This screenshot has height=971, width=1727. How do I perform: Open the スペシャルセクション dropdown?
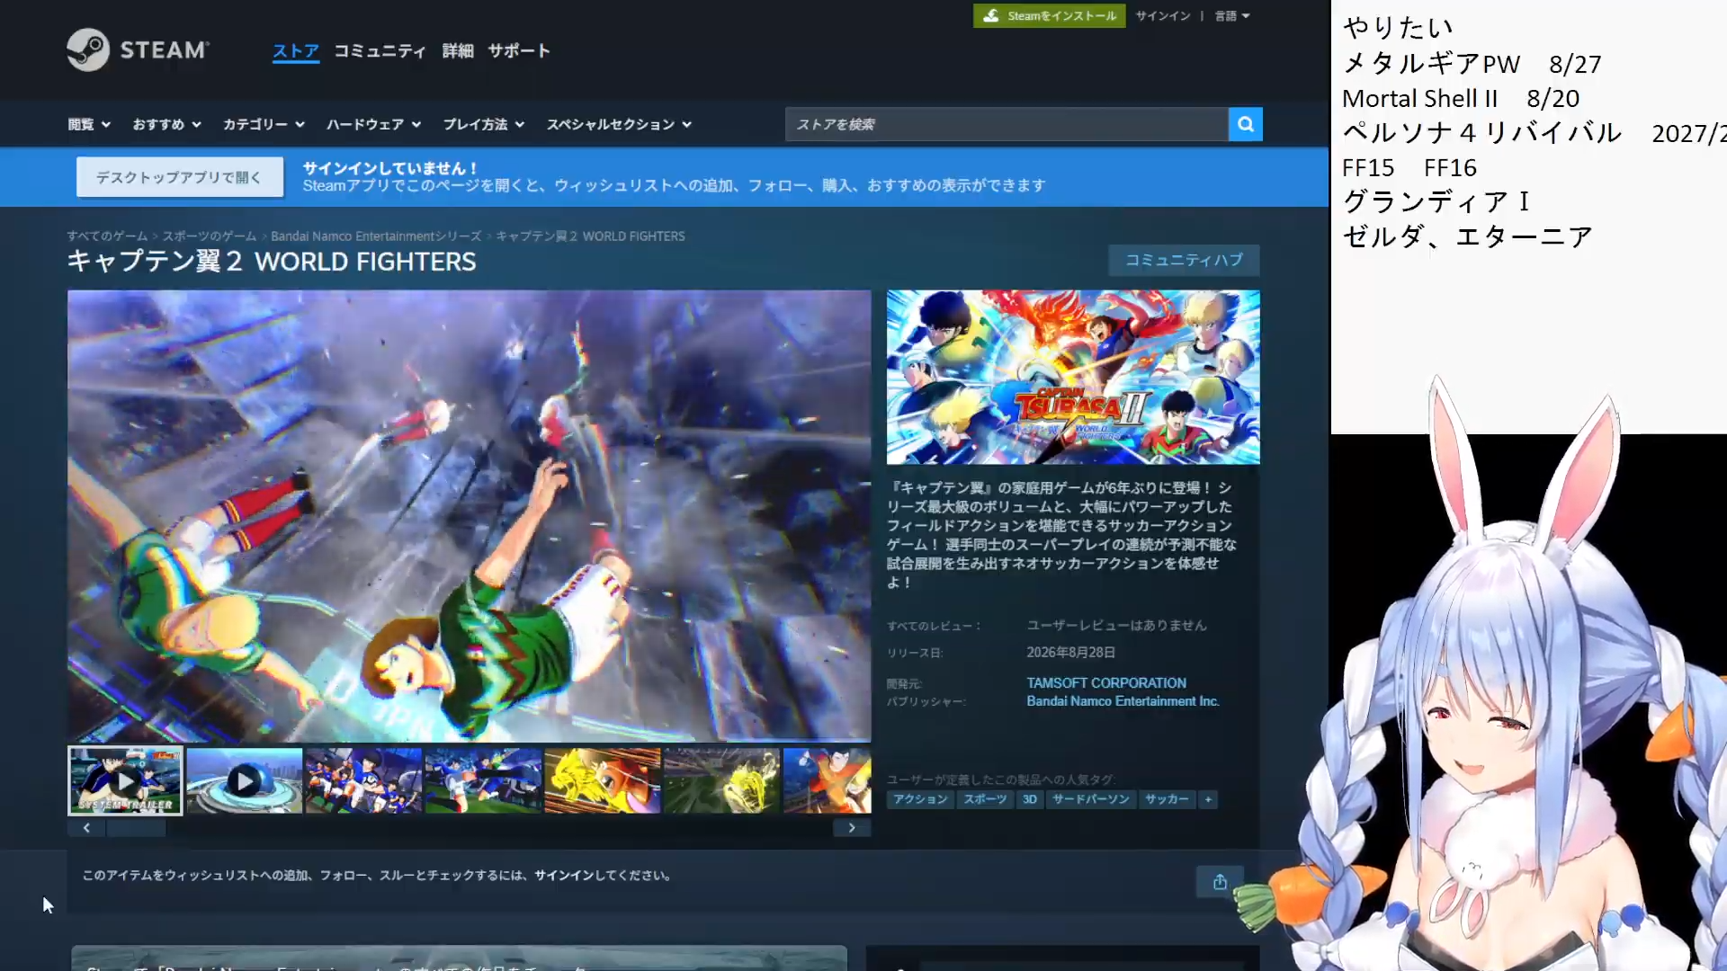coord(619,124)
